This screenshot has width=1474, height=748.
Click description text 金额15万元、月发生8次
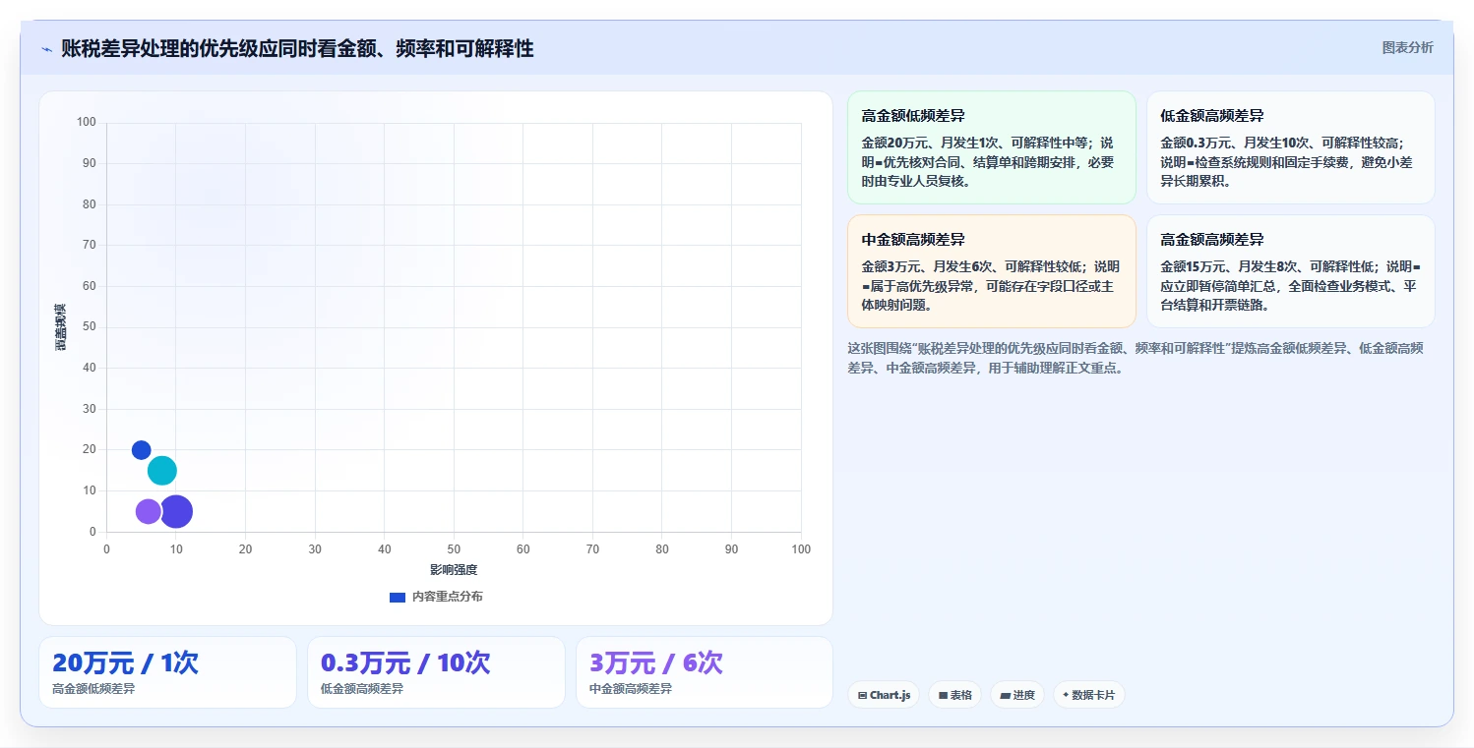pyautogui.click(x=1291, y=285)
